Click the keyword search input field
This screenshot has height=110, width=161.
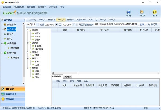pyautogui.click(x=115, y=24)
